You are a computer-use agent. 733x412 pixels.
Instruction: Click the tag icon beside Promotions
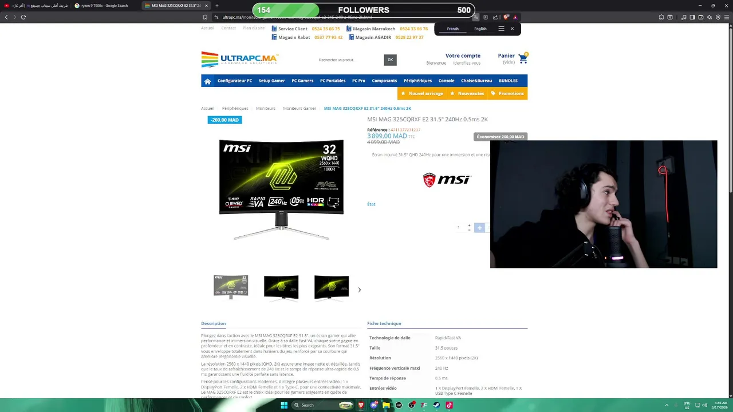(493, 93)
